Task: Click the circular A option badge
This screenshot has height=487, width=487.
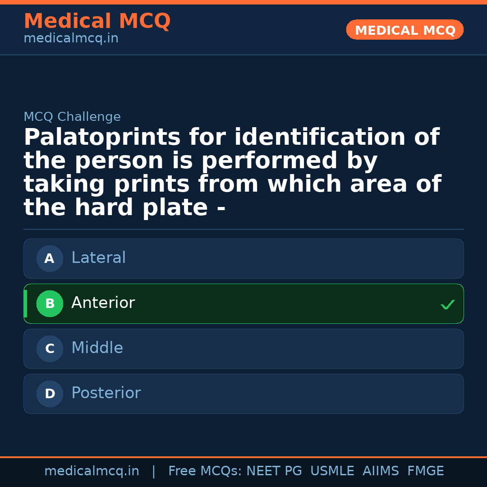Action: pyautogui.click(x=50, y=258)
